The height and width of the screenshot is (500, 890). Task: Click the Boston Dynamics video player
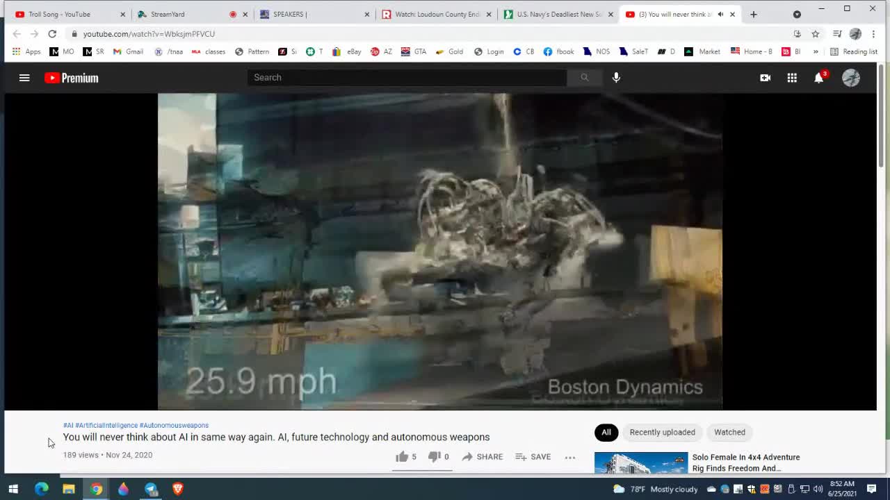click(440, 251)
